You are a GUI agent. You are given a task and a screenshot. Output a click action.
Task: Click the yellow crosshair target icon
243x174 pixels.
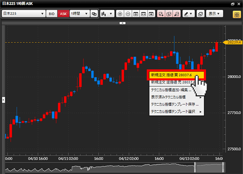tap(237, 14)
